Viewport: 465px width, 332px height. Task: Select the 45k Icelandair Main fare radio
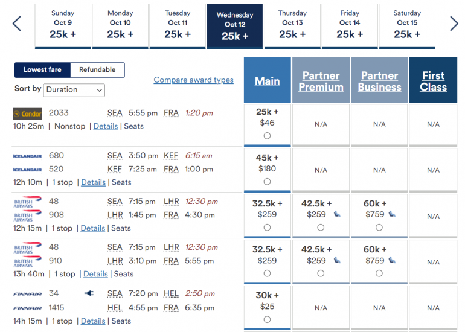(267, 182)
